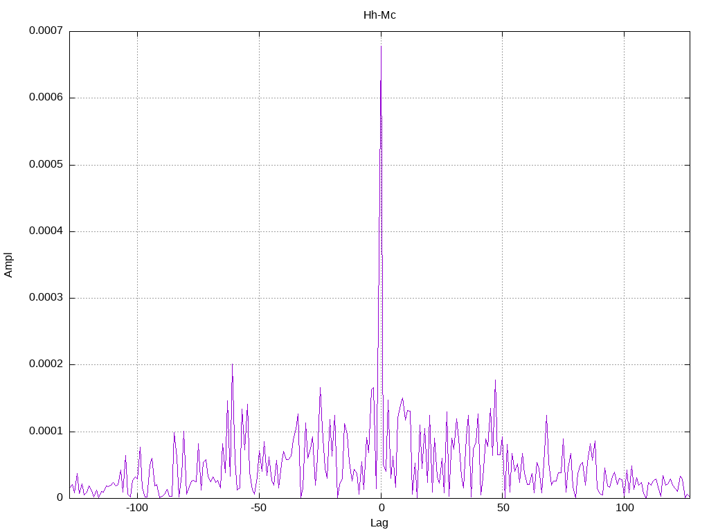Click the 0.0003 y-axis tick label

46,297
